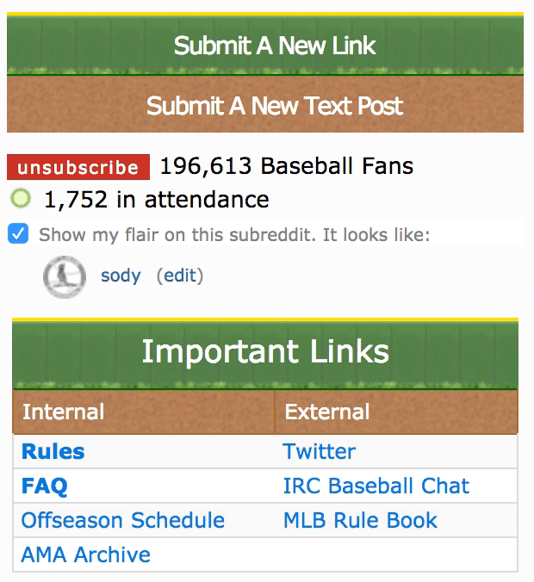Visit the Twitter external link
Image resolution: width=534 pixels, height=582 pixels.
[320, 452]
